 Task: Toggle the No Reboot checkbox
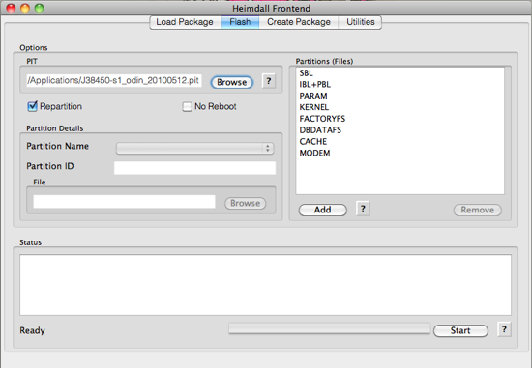tap(187, 107)
